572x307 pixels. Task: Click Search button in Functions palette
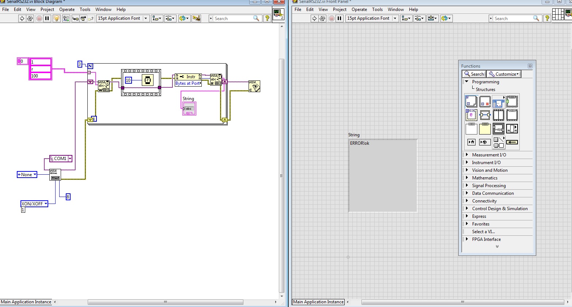point(474,74)
